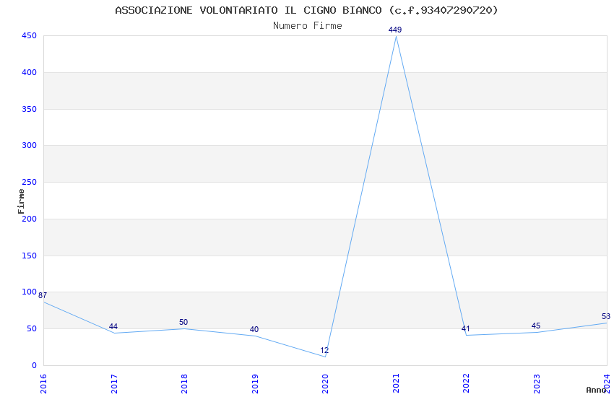Click the y-axis value 100
The height and width of the screenshot is (397, 614).
pos(30,292)
